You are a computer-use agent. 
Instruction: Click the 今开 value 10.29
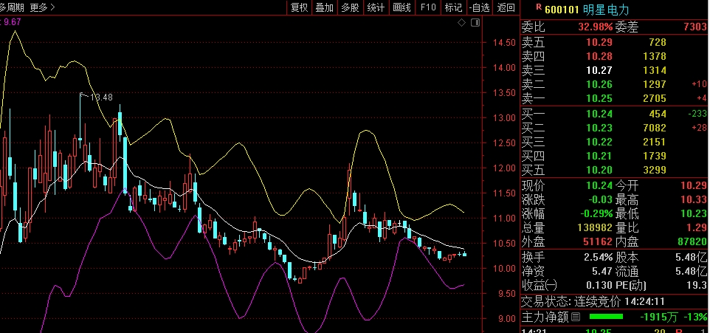[x=694, y=185]
